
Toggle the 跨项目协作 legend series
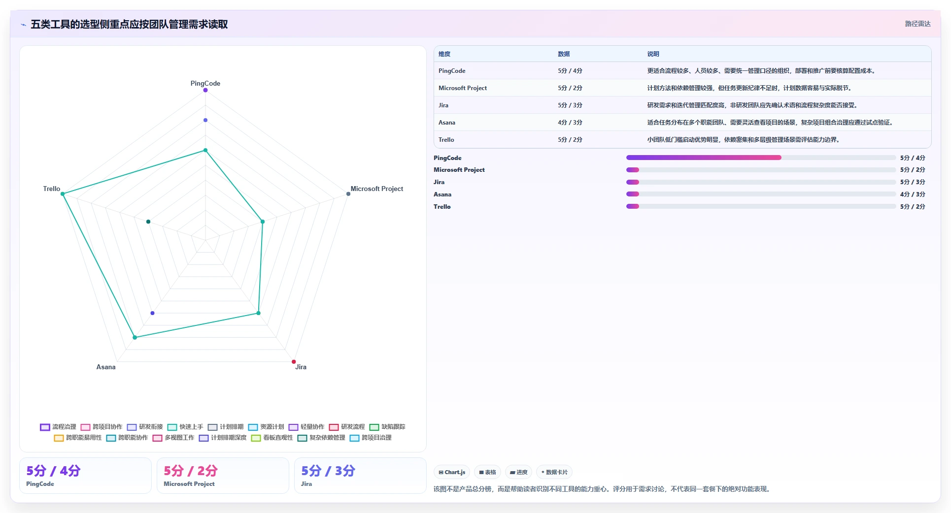point(102,427)
